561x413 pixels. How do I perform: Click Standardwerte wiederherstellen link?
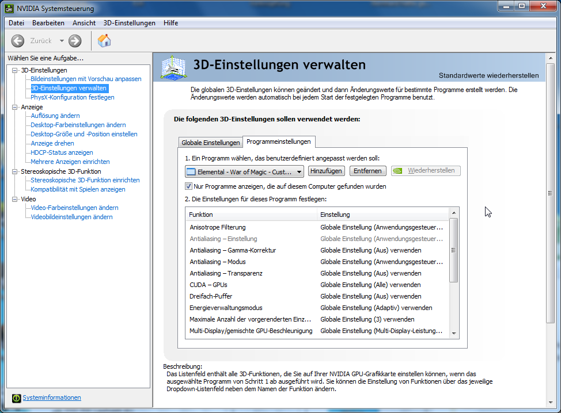coord(488,75)
